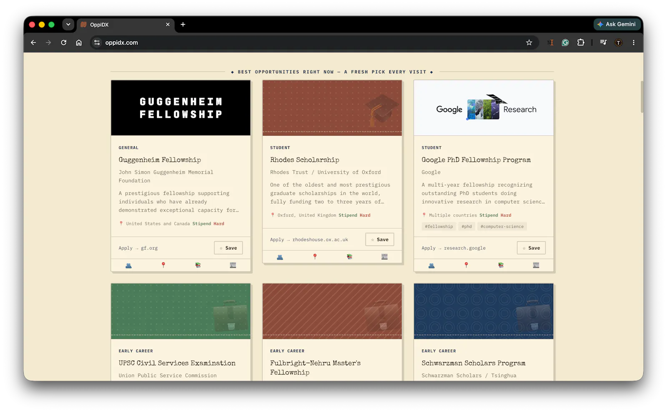Open the blue Schwarzman Scholars banner
The height and width of the screenshot is (412, 667).
484,311
